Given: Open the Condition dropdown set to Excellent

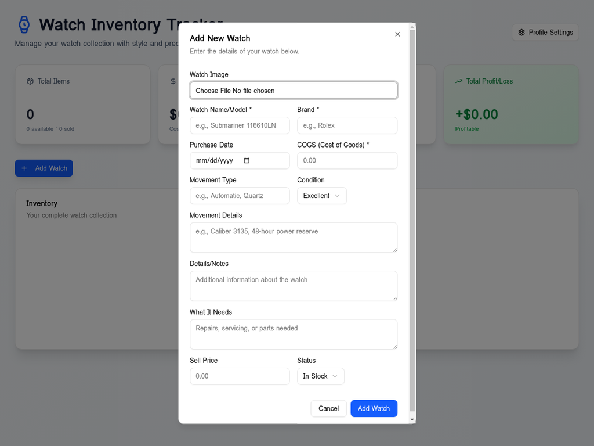Looking at the screenshot, I should tap(321, 196).
